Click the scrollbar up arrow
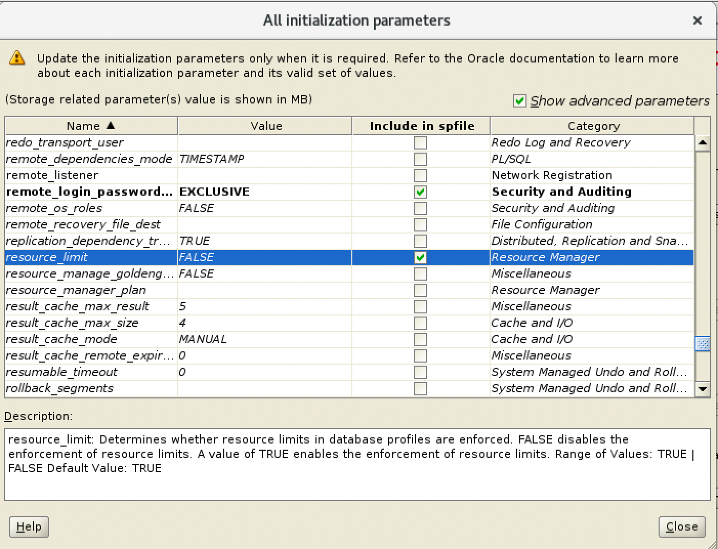This screenshot has height=549, width=718. point(703,143)
